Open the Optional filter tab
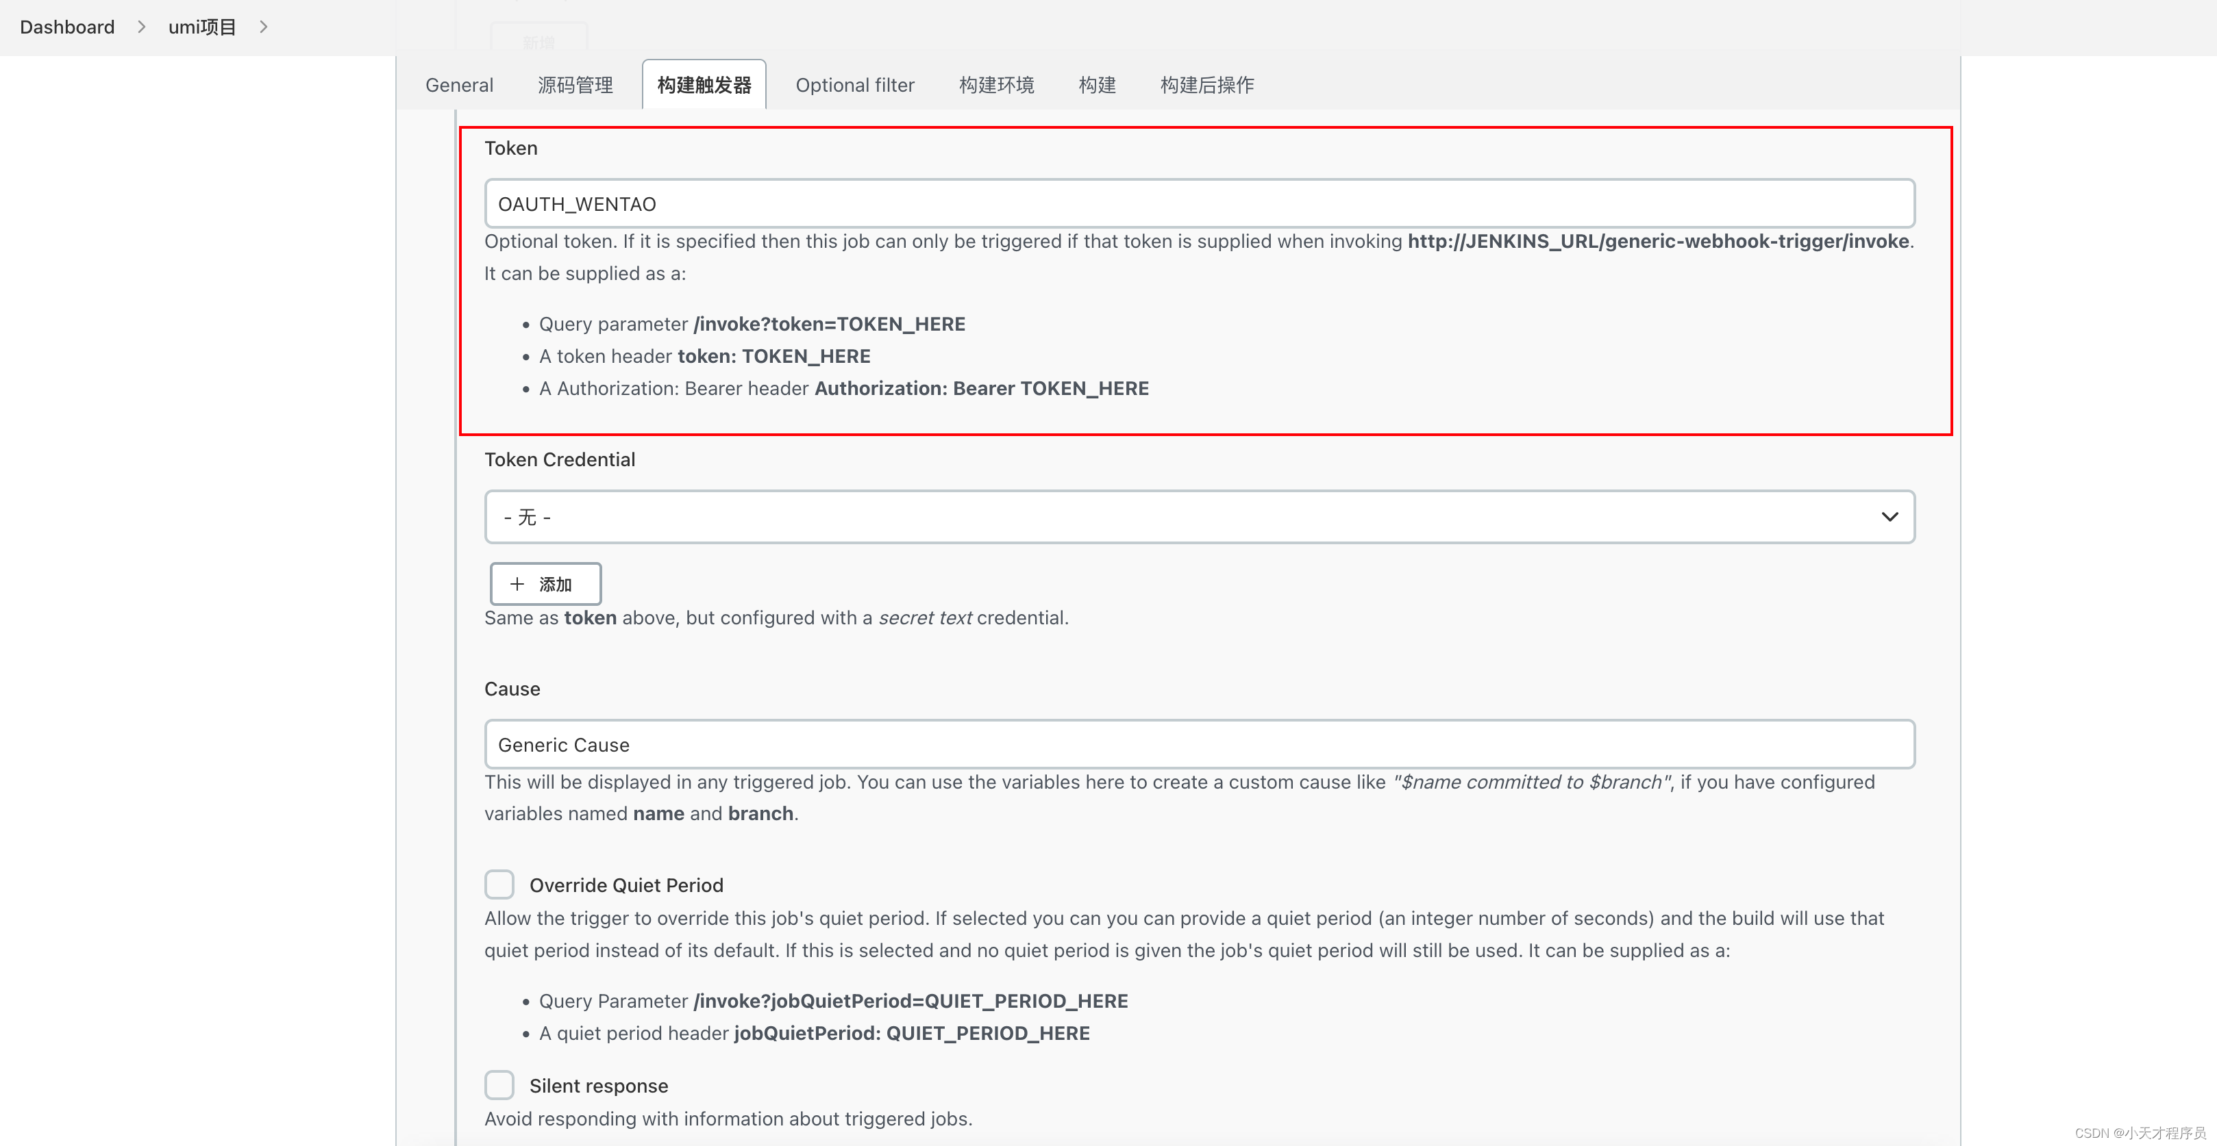Image resolution: width=2217 pixels, height=1146 pixels. [854, 84]
